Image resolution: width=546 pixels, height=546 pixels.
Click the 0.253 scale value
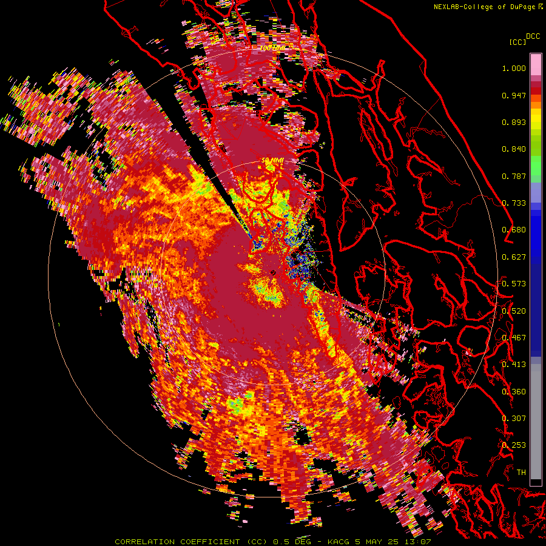click(x=514, y=445)
